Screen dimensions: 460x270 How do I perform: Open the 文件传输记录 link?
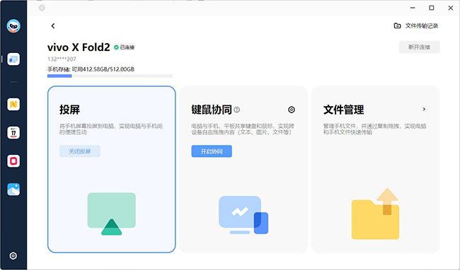pyautogui.click(x=422, y=25)
